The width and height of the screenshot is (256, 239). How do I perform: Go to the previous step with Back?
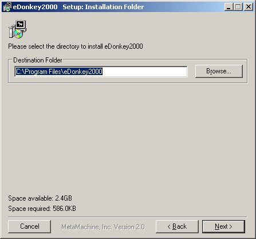(177, 226)
